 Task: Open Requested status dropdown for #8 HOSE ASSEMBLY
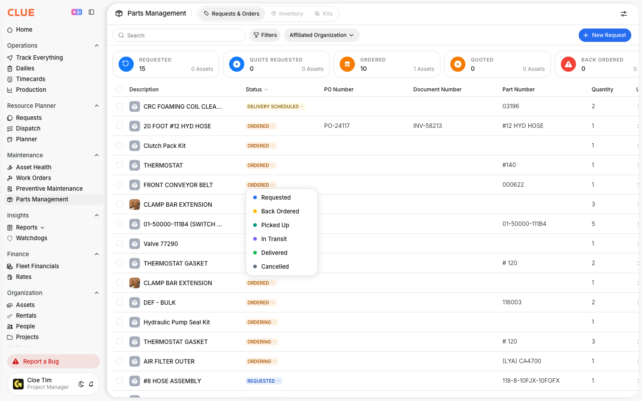263,381
